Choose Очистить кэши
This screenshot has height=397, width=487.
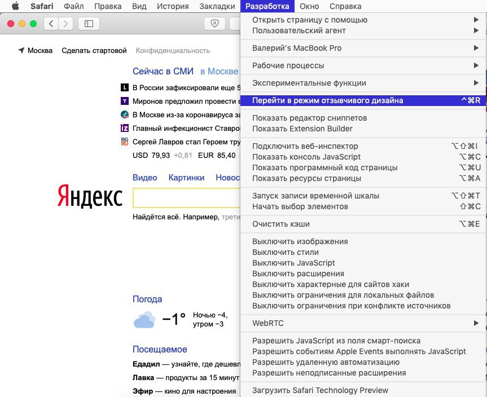(363, 224)
